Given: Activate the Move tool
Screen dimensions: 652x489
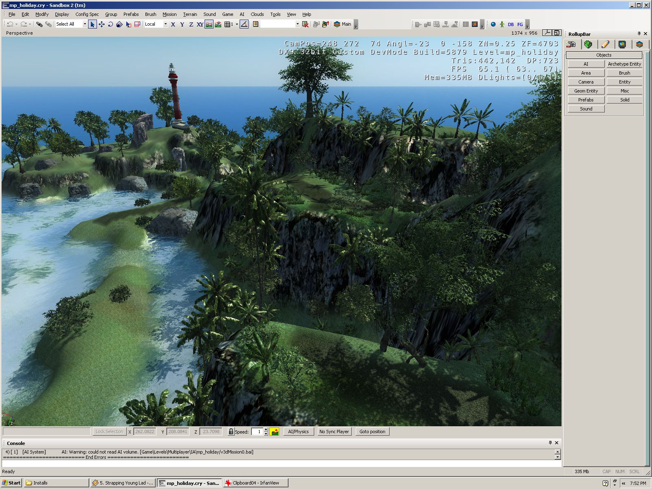Looking at the screenshot, I should click(101, 24).
